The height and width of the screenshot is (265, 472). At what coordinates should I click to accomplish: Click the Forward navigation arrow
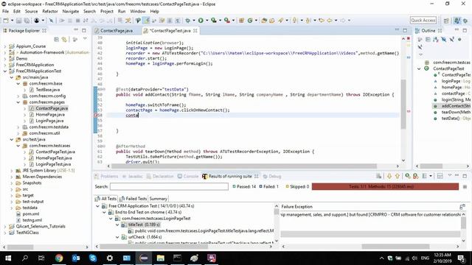pyautogui.click(x=343, y=21)
